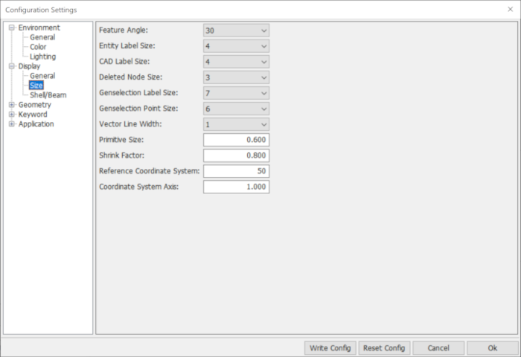The image size is (521, 357).
Task: Click the 'Reference Coordinate System:' label
Action: [x=149, y=171]
